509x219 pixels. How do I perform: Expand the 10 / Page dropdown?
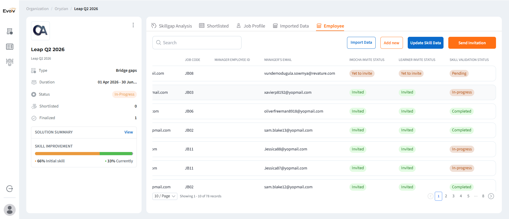point(165,196)
